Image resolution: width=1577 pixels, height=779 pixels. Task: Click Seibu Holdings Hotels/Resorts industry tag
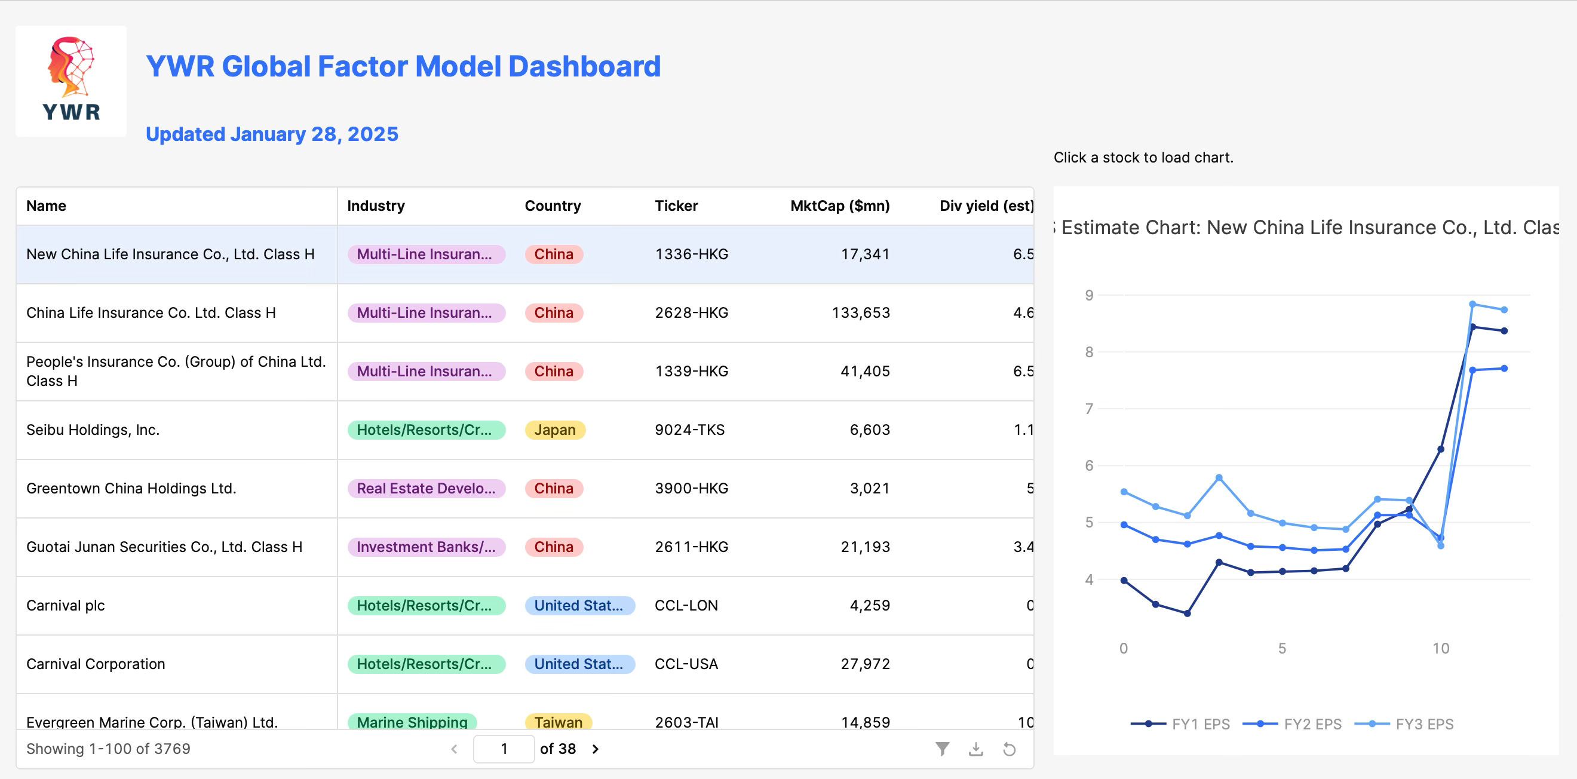[426, 430]
